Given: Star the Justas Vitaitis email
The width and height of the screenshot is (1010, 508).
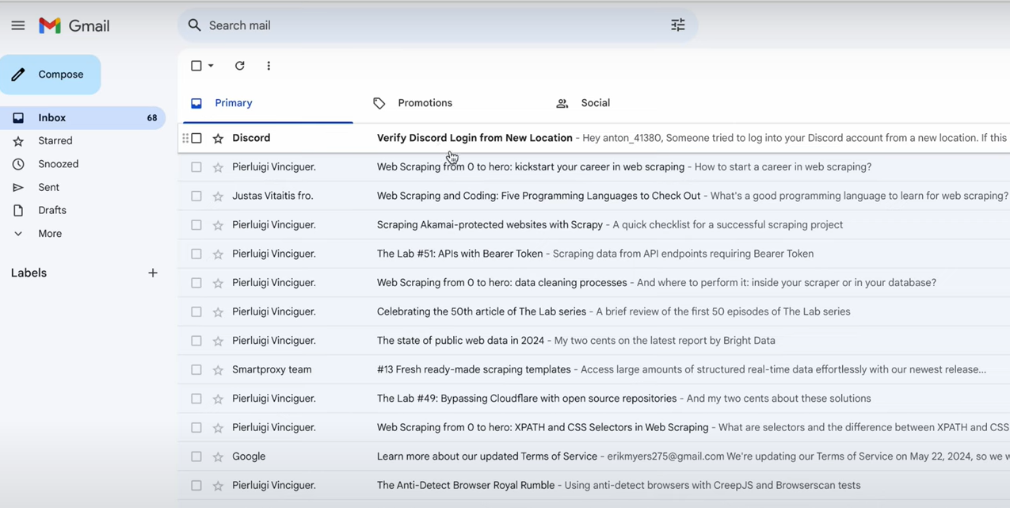Looking at the screenshot, I should coord(218,196).
